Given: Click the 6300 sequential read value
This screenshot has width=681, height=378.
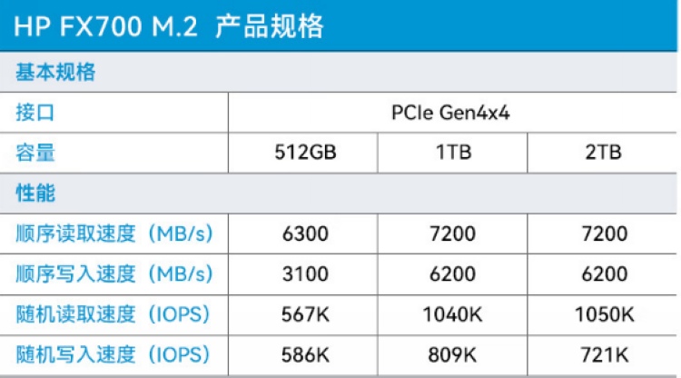Looking at the screenshot, I should (305, 234).
